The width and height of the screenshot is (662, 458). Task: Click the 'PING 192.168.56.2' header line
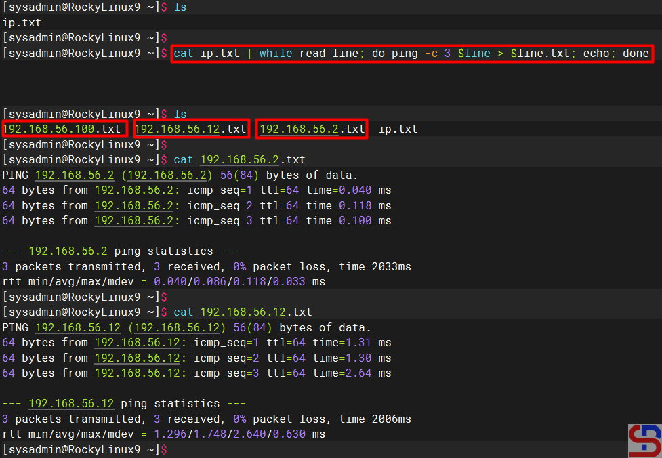(x=186, y=175)
